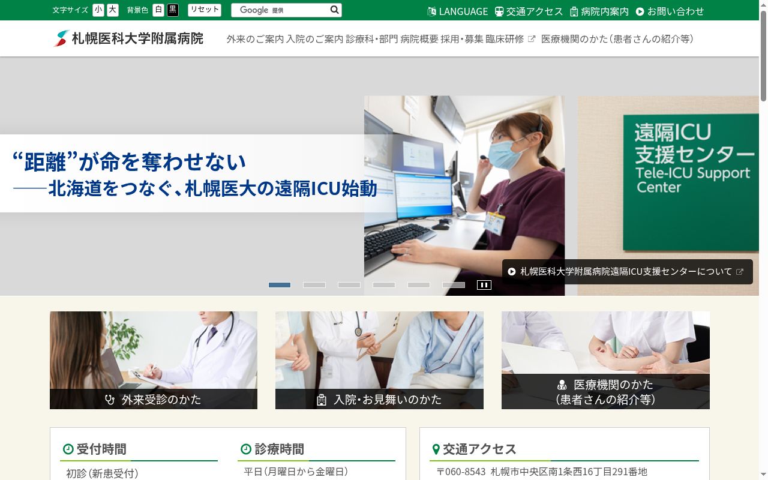This screenshot has width=768, height=480.
Task: Click the clock icon beside 診療時間
Action: 246,449
